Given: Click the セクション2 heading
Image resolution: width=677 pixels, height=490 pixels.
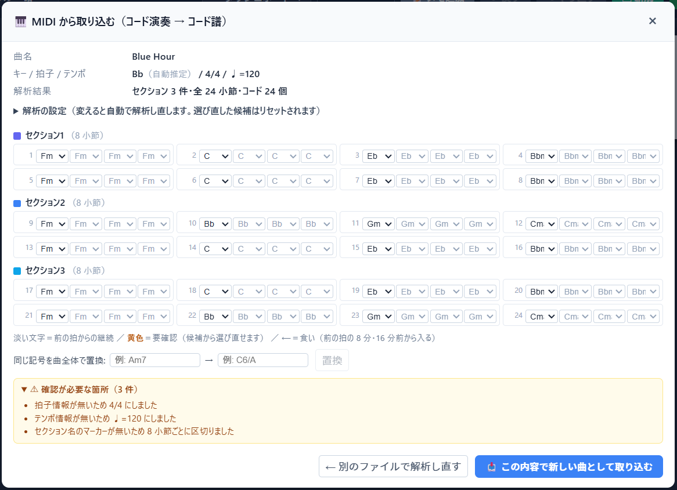Looking at the screenshot, I should click(45, 203).
